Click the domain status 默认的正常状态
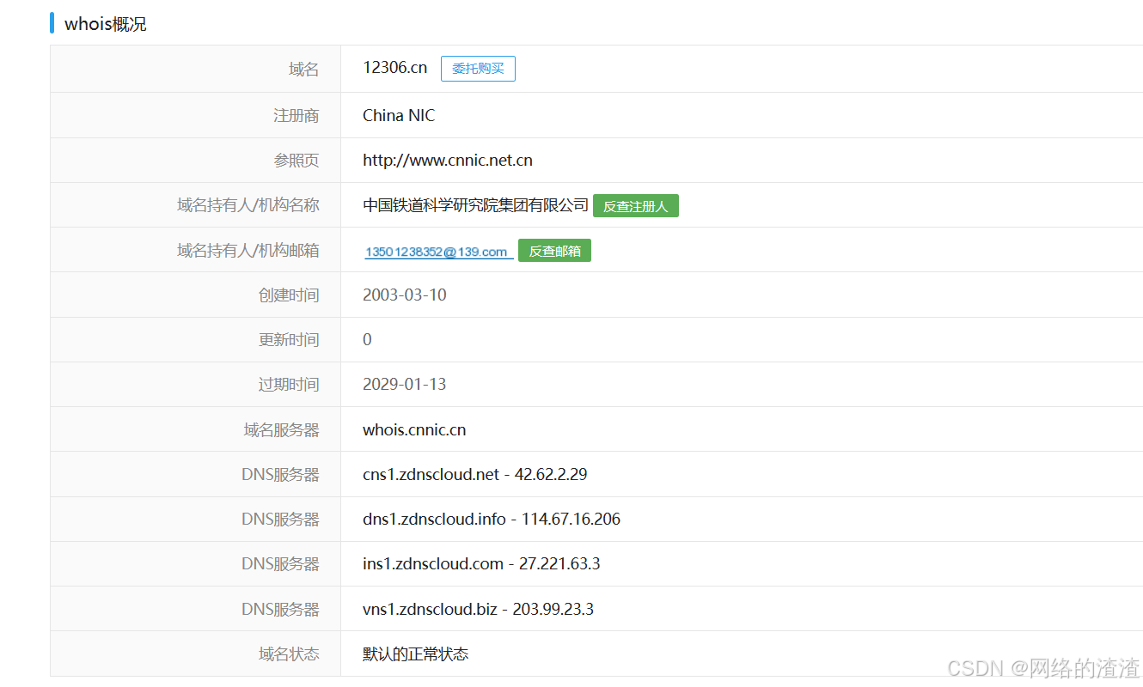Image resolution: width=1143 pixels, height=687 pixels. [416, 654]
